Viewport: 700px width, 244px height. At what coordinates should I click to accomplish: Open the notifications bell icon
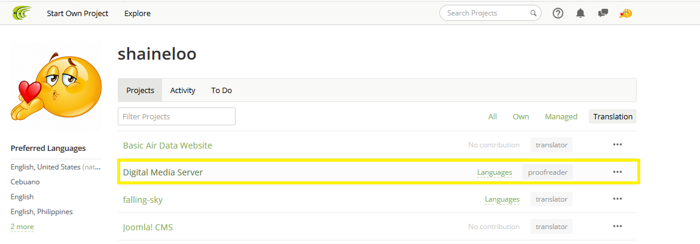coord(580,13)
